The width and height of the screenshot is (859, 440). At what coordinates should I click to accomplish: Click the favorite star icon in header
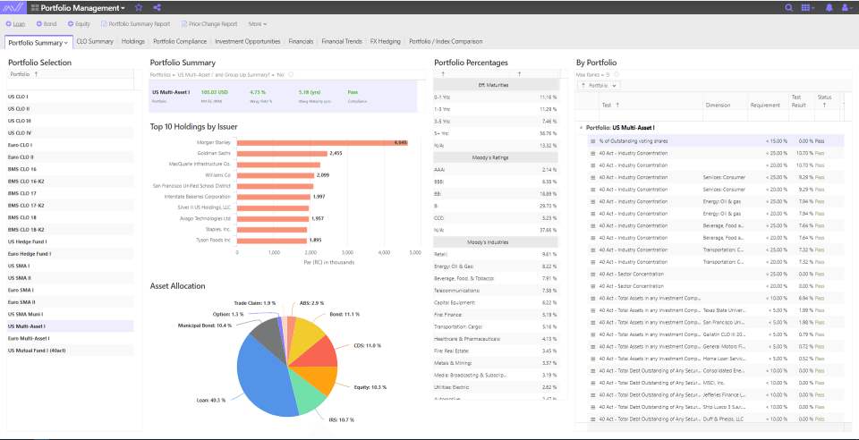pyautogui.click(x=138, y=7)
